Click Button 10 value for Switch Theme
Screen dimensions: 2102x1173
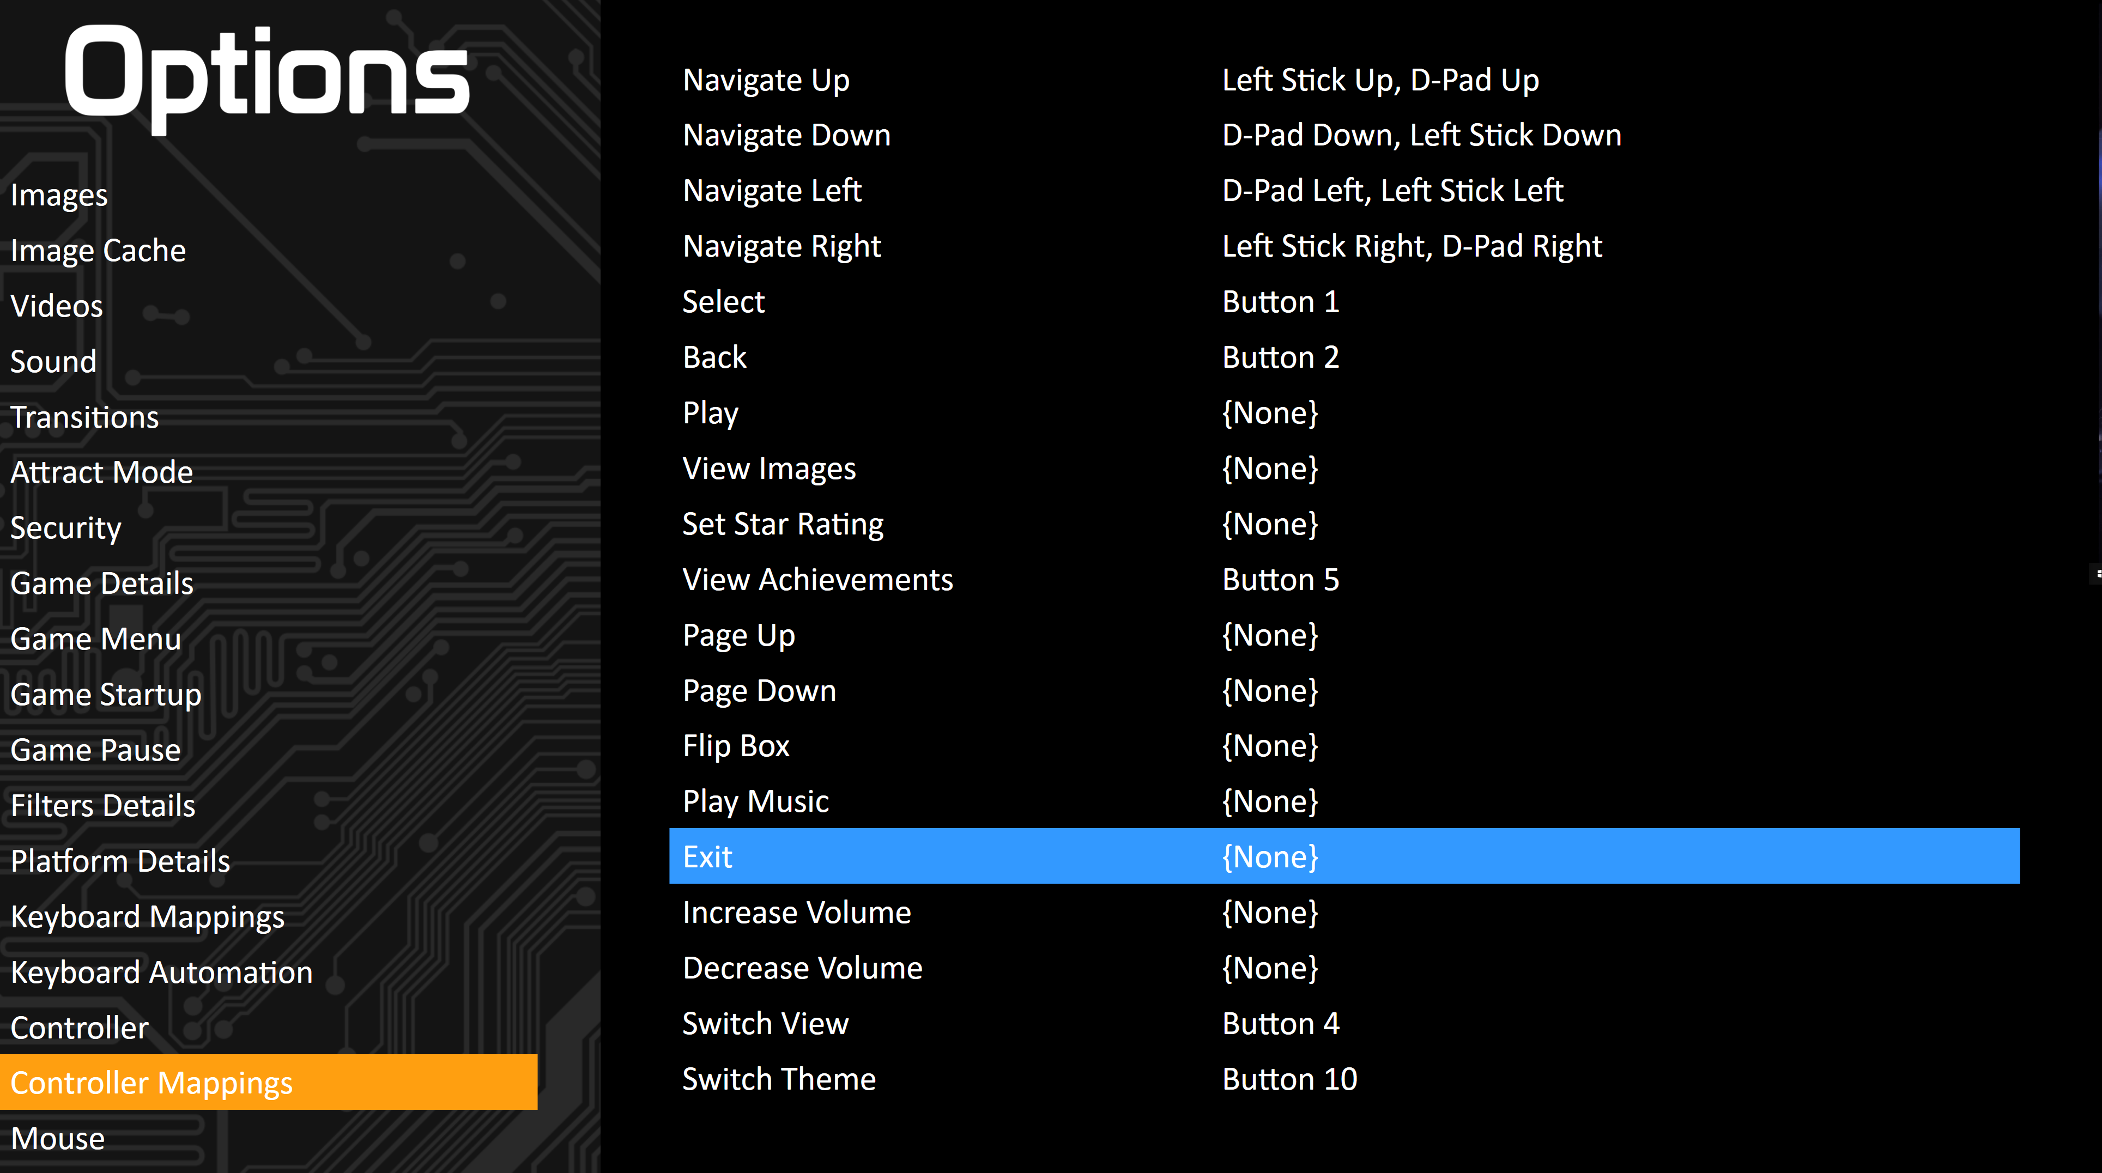pyautogui.click(x=1289, y=1078)
